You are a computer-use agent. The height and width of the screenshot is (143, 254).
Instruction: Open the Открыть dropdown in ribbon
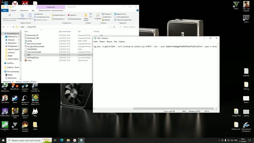pos(107,14)
